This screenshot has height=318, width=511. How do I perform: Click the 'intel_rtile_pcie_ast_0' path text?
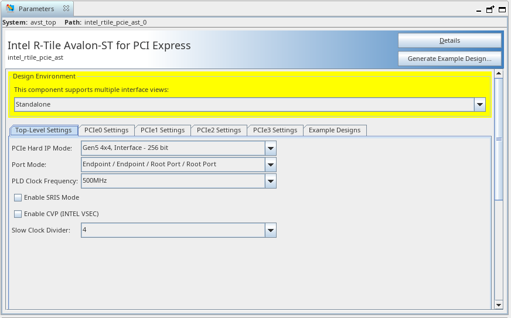tap(115, 22)
